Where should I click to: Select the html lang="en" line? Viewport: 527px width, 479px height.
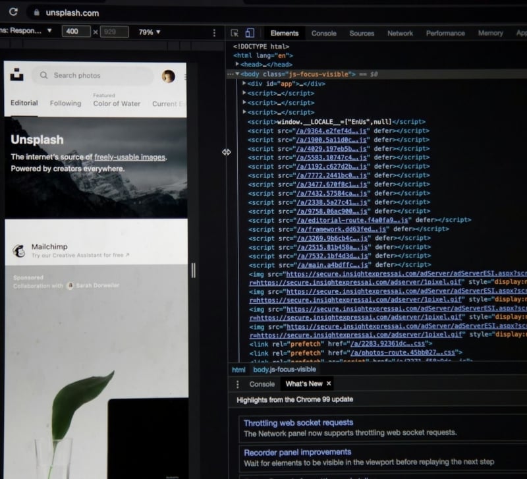(x=263, y=55)
